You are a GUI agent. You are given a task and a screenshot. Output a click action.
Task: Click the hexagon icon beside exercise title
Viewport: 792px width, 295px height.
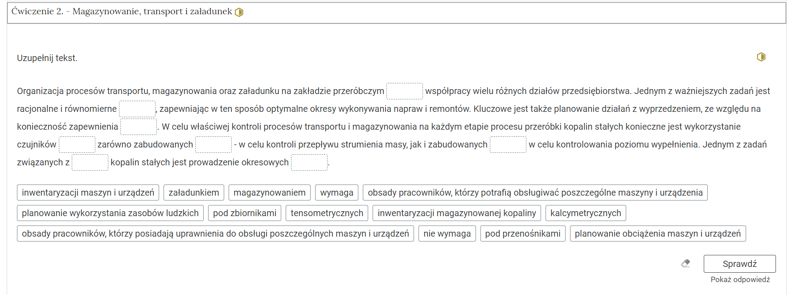[239, 12]
